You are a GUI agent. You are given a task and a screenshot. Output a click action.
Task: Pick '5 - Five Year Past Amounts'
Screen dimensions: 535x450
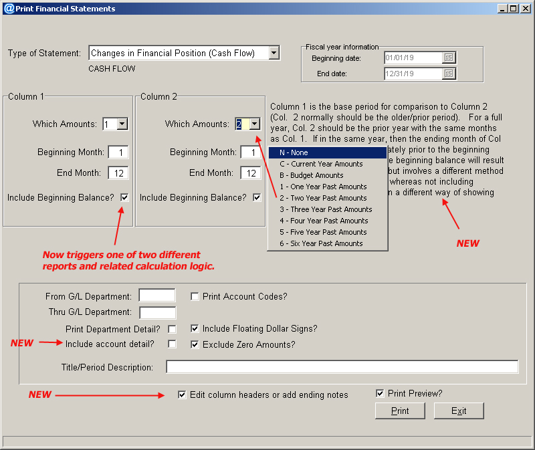pos(328,232)
